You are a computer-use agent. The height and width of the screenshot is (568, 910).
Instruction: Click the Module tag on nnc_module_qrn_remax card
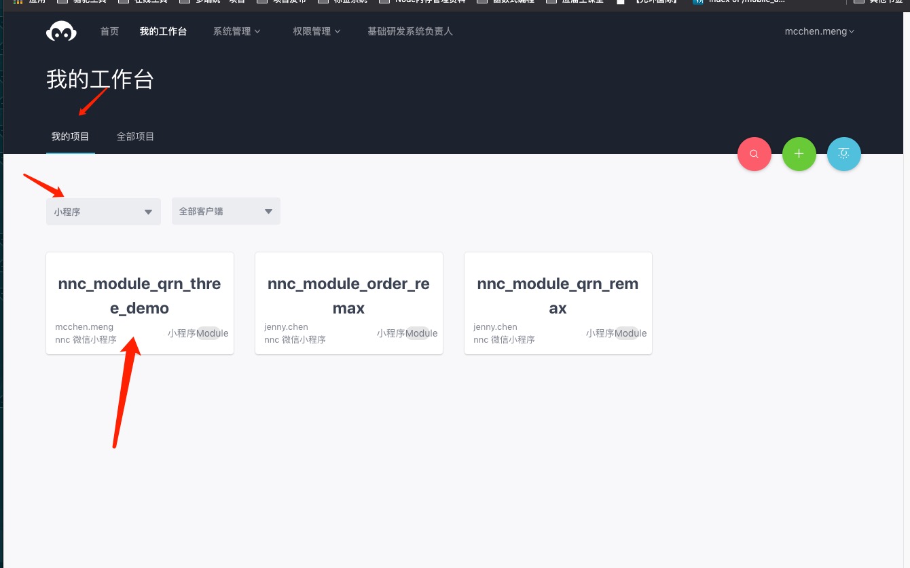coord(631,333)
